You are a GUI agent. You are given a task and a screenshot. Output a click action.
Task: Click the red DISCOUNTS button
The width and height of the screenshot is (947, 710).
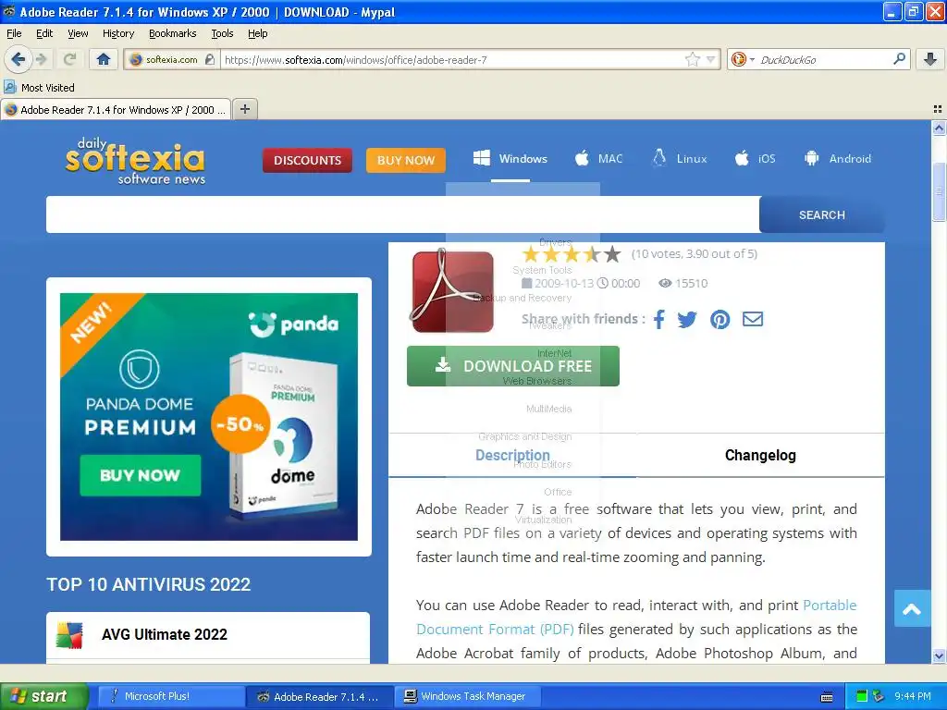(307, 160)
